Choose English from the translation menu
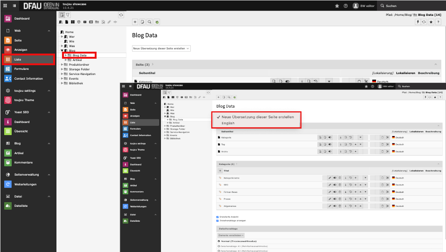446x252 pixels. click(228, 123)
